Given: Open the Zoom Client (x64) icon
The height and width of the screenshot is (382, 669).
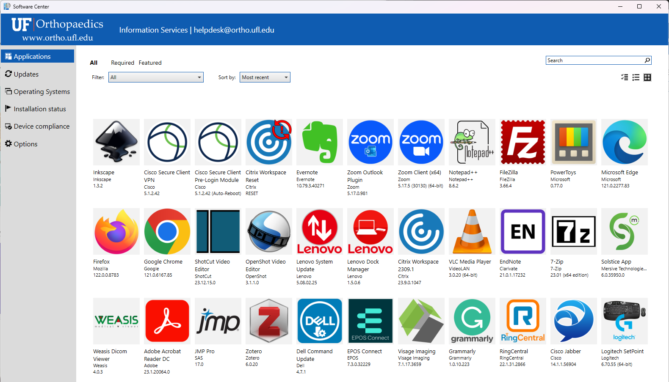Looking at the screenshot, I should pos(421,142).
